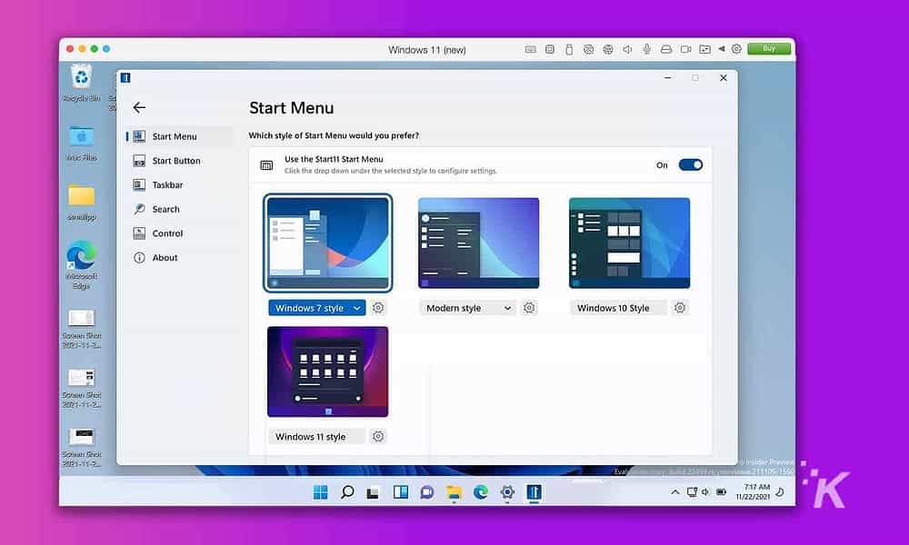
Task: Click the green Buy button
Action: click(769, 49)
